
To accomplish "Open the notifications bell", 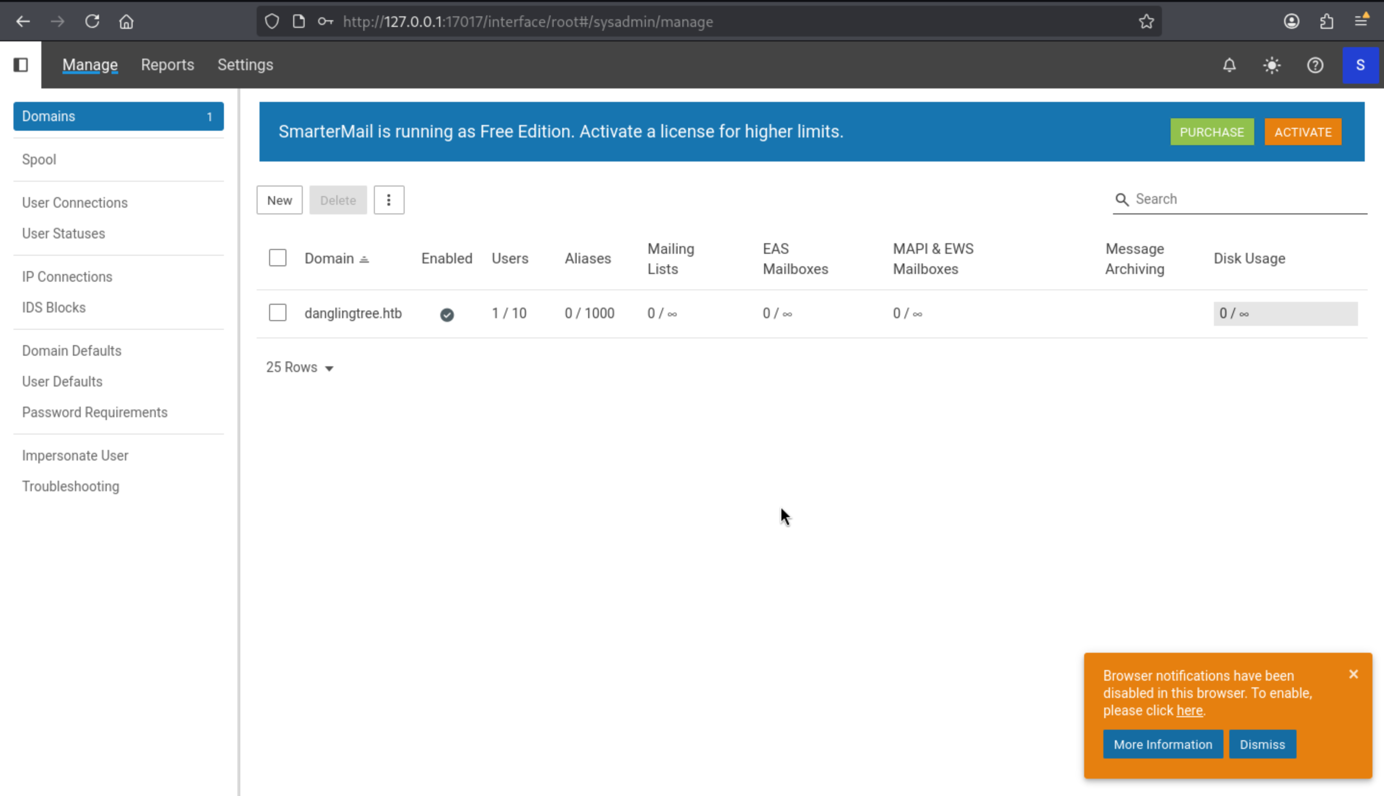I will tap(1229, 65).
